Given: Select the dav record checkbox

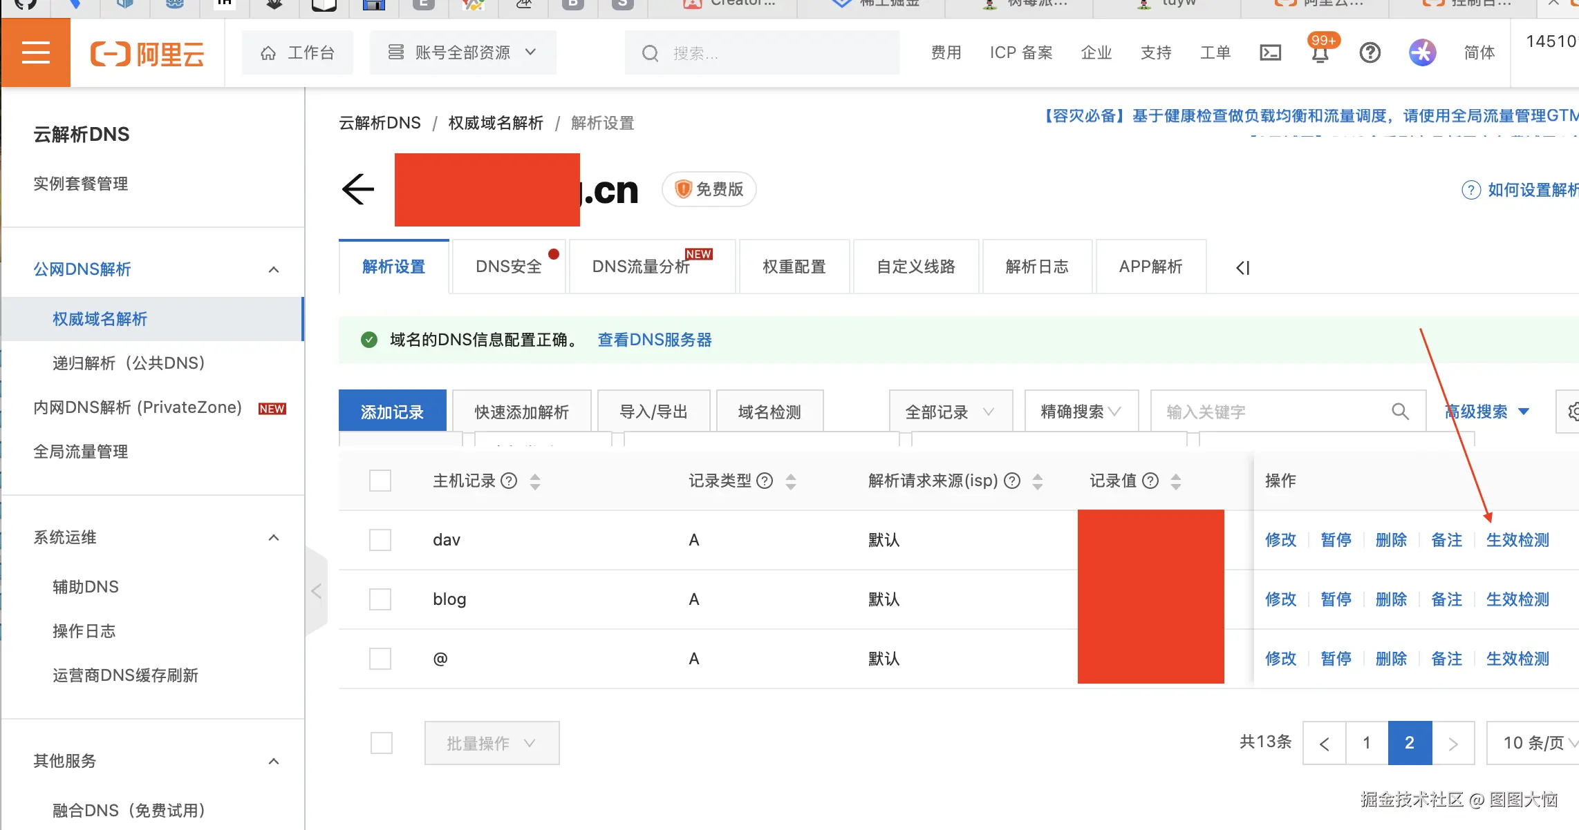Looking at the screenshot, I should pyautogui.click(x=380, y=539).
